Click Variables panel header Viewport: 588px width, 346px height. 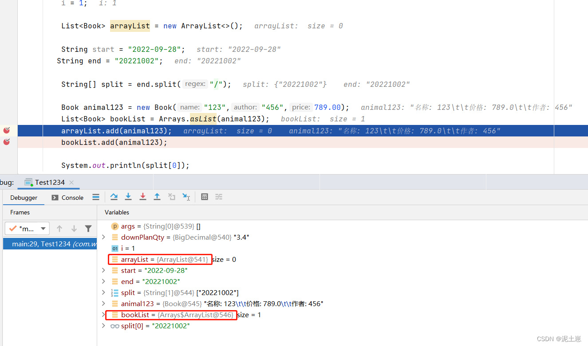click(117, 212)
